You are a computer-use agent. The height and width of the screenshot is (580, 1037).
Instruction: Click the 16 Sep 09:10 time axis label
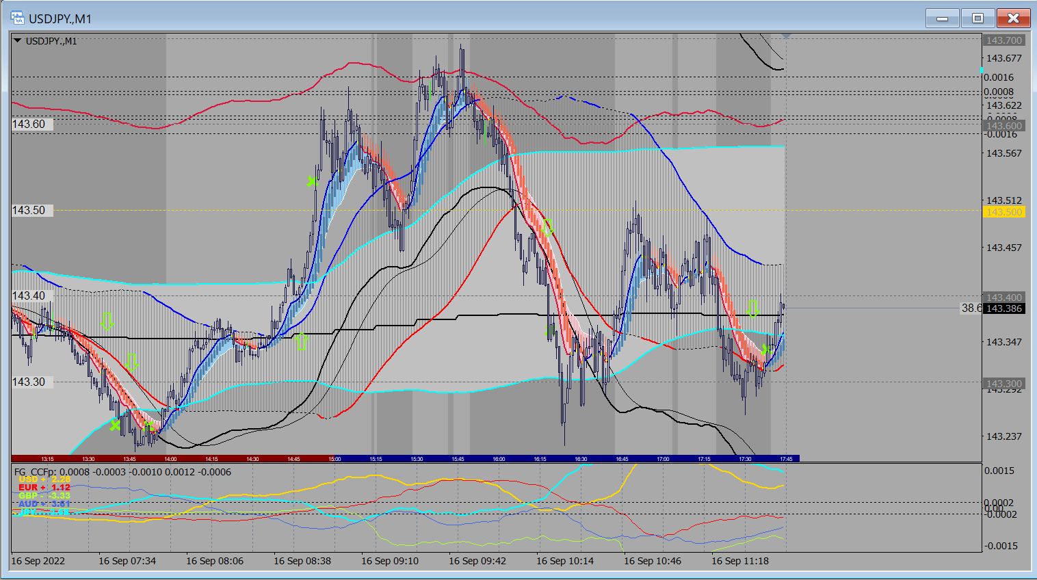(x=390, y=561)
